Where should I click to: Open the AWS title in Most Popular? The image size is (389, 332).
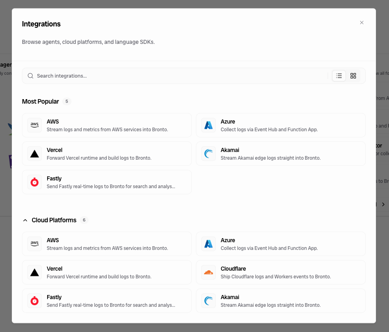53,122
